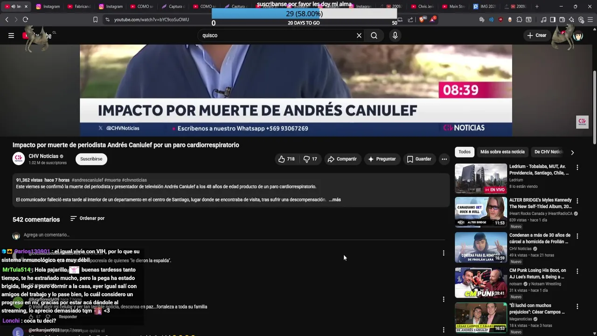Like the video (718)
Screen dimensions: 597x336
[x=286, y=159]
